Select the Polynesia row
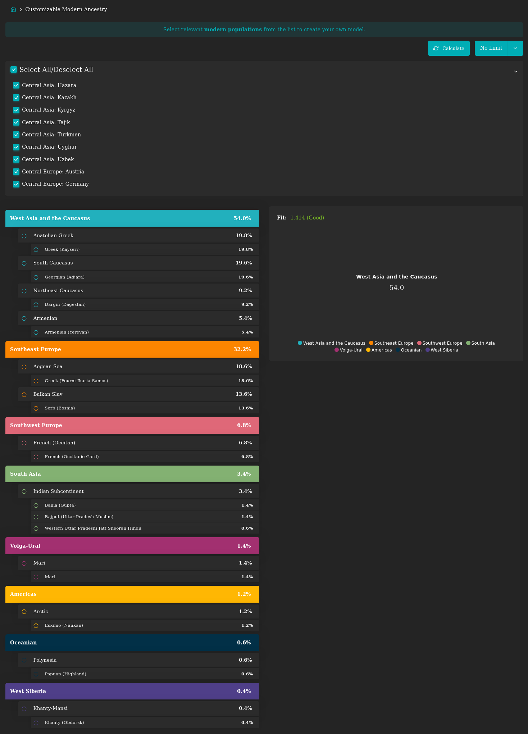 tap(138, 660)
